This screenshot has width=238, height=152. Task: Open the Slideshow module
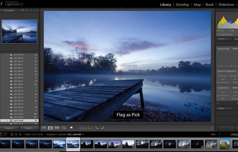(226, 4)
